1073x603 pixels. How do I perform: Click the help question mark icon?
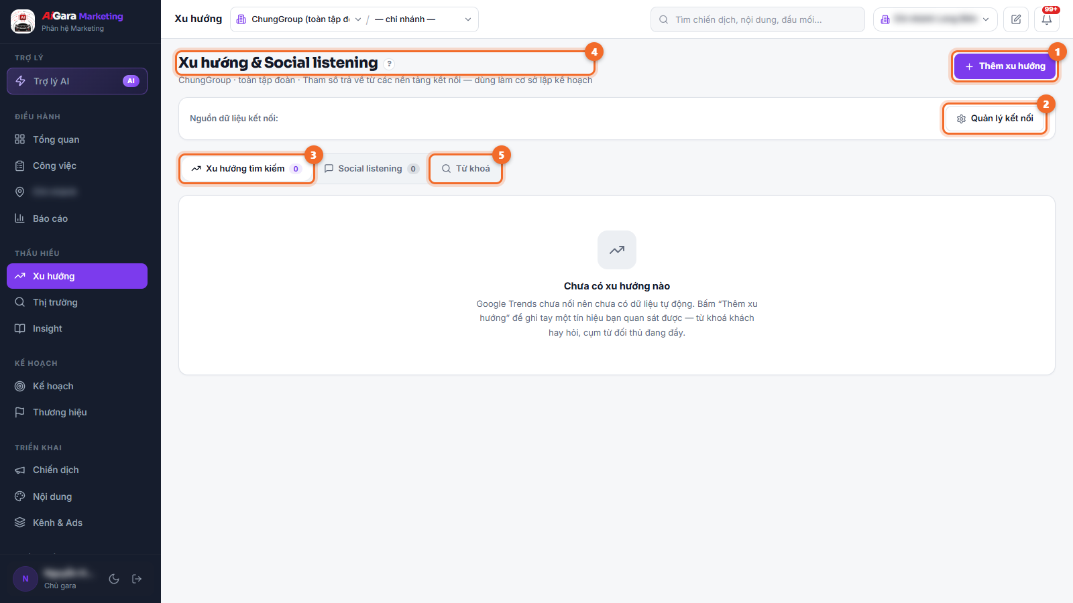pyautogui.click(x=390, y=64)
